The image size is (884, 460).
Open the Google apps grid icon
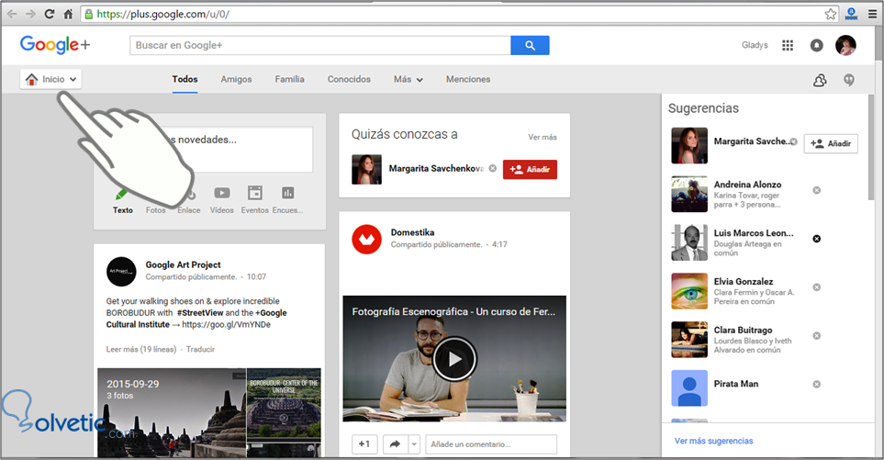pos(788,45)
